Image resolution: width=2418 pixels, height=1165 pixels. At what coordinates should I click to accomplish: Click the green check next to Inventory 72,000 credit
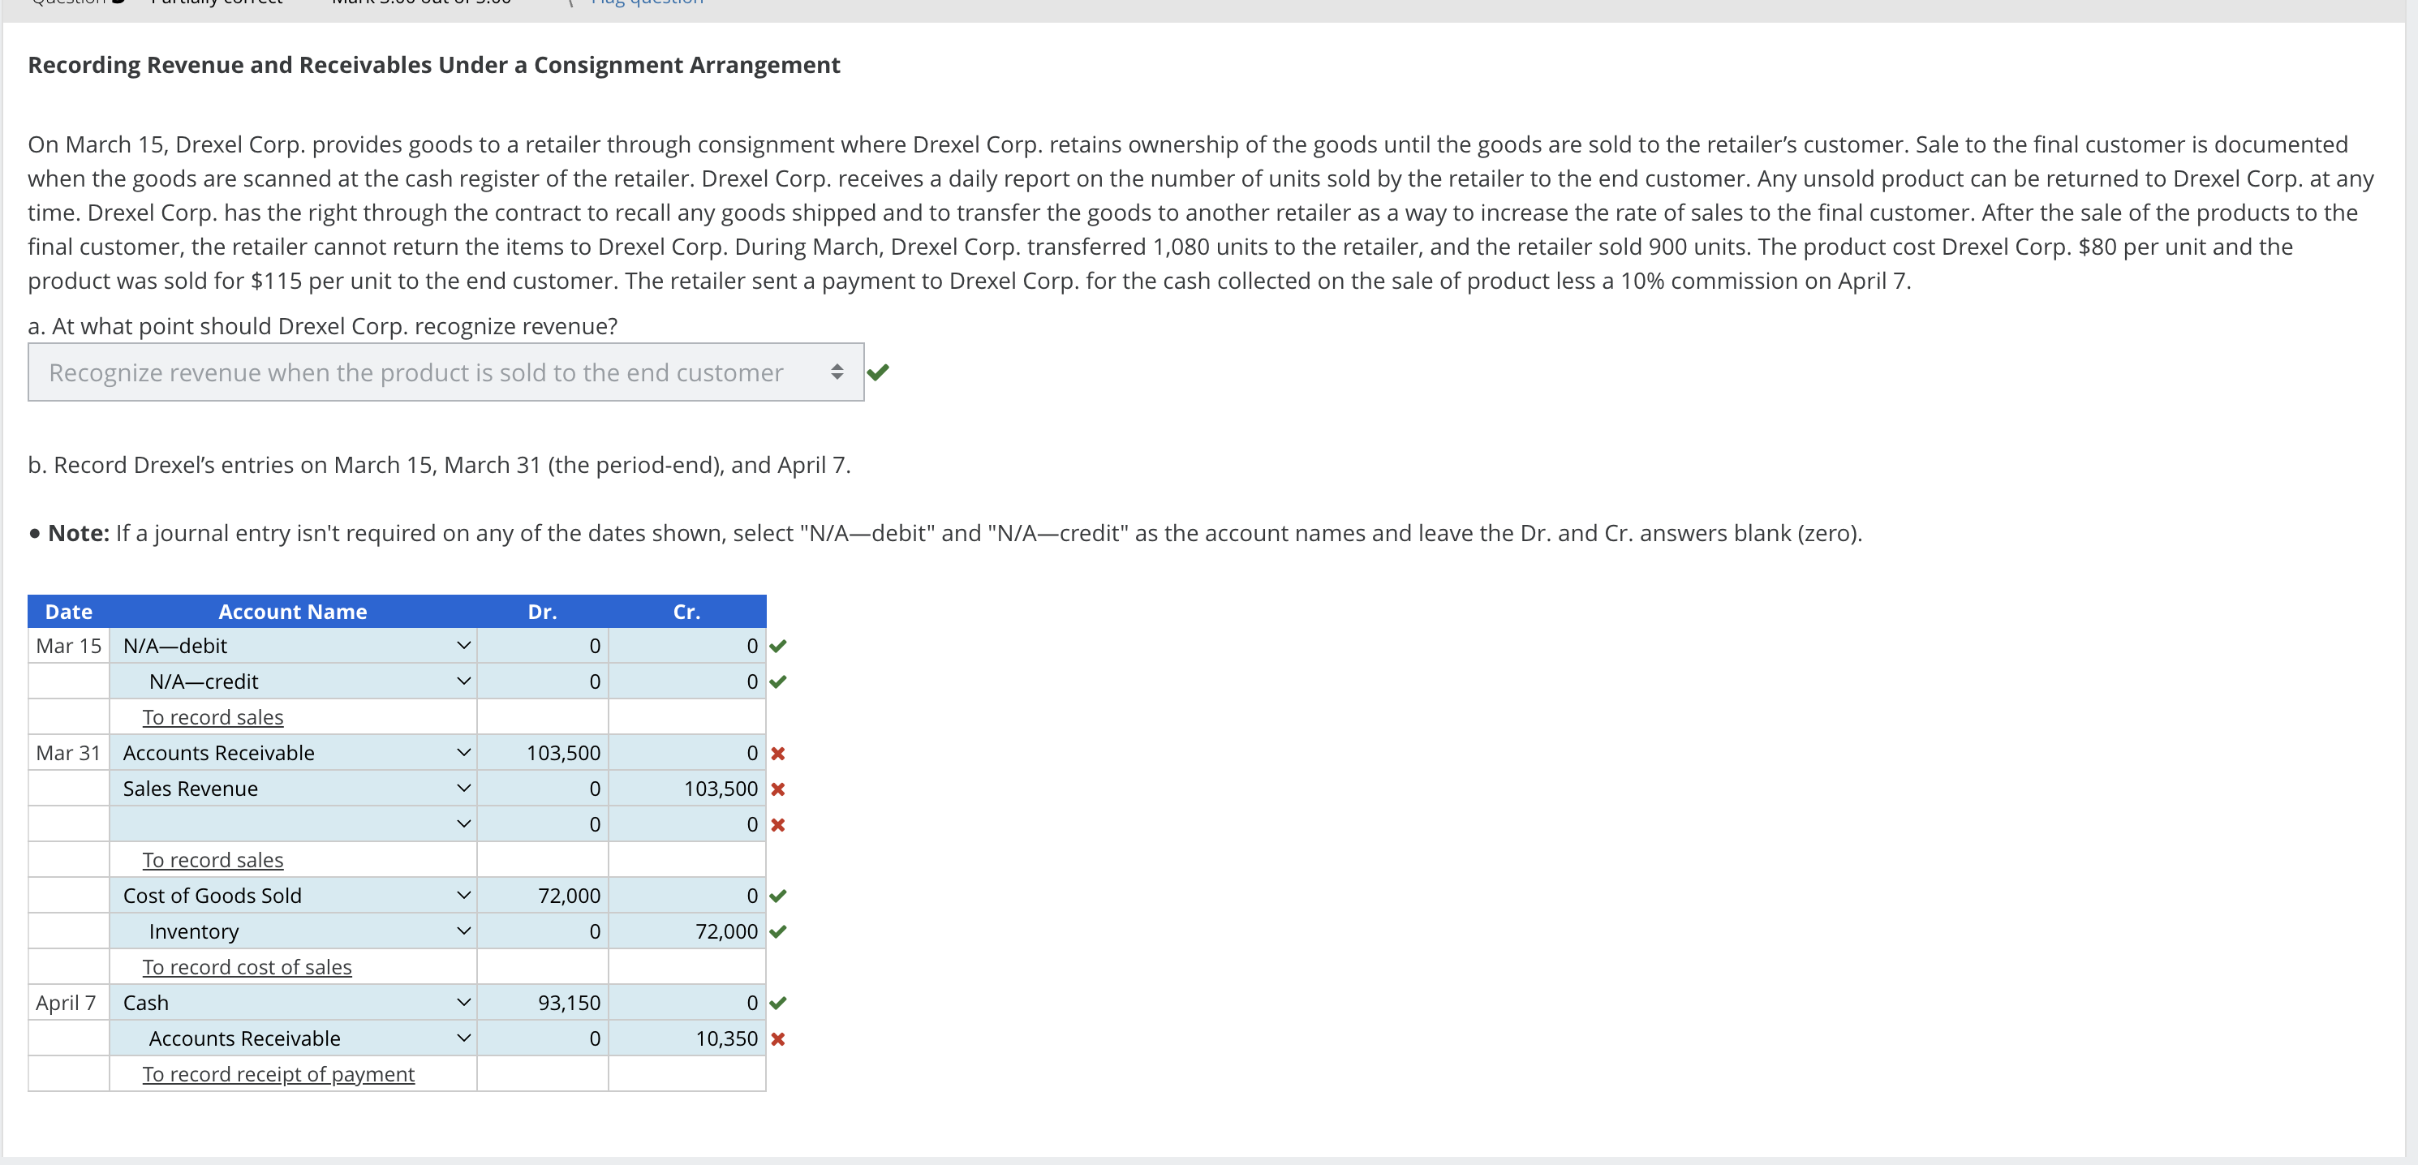(777, 931)
